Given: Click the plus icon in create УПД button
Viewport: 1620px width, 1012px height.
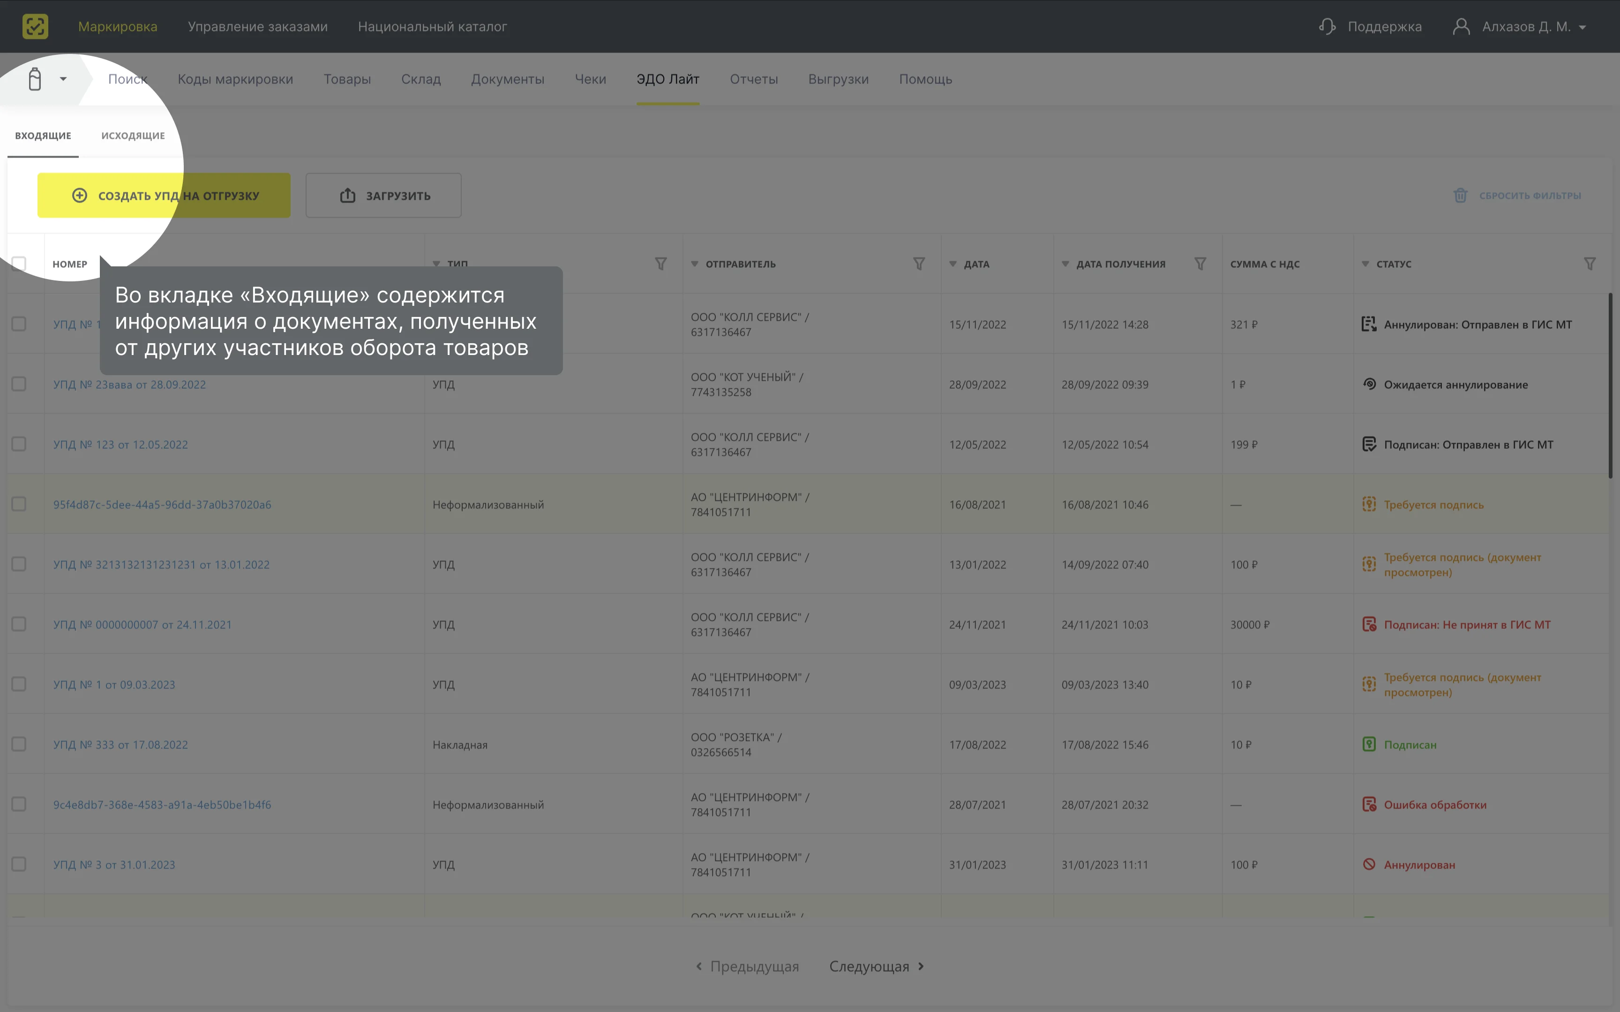Looking at the screenshot, I should click(x=80, y=196).
